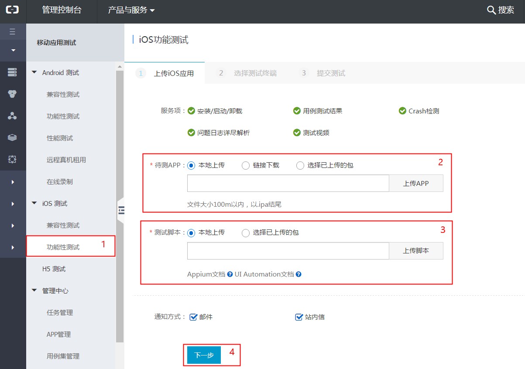Click the search magnifier icon

[x=491, y=10]
